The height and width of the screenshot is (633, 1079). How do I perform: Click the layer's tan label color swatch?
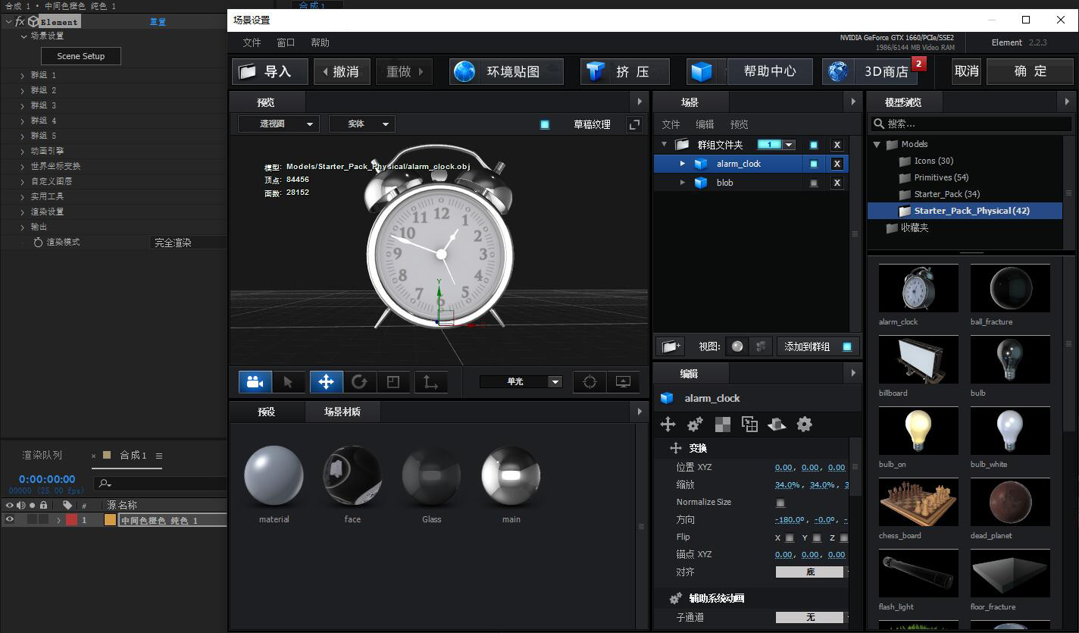pyautogui.click(x=110, y=520)
